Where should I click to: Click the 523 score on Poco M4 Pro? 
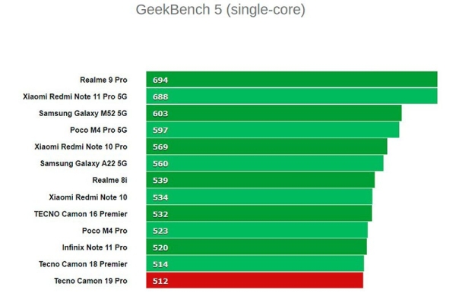coord(160,231)
